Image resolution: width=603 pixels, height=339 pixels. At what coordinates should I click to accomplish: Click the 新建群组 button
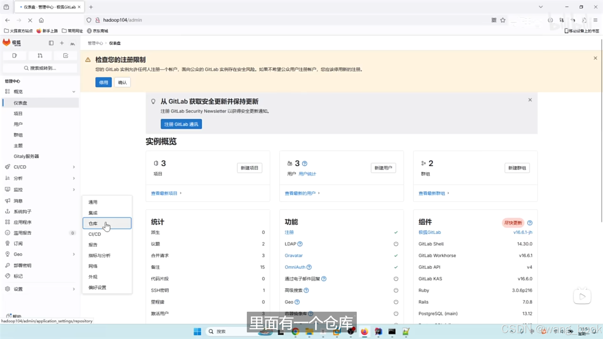coord(517,168)
